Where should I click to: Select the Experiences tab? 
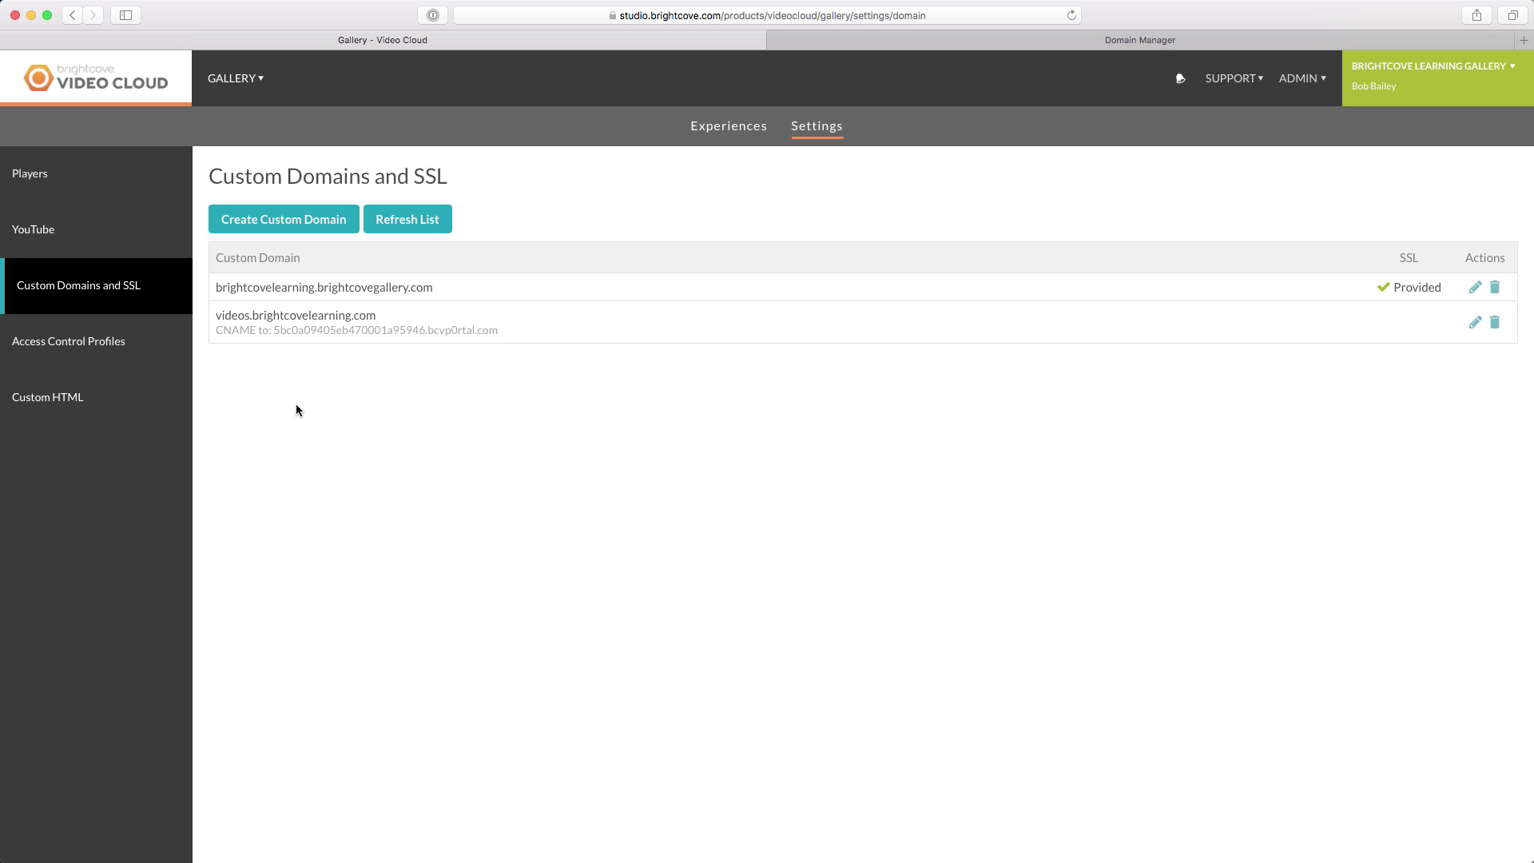(x=729, y=125)
